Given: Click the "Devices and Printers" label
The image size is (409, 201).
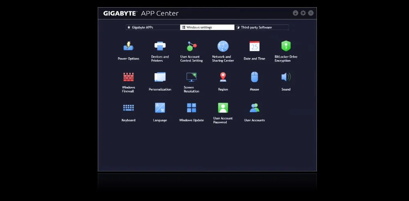Looking at the screenshot, I should click(160, 58).
